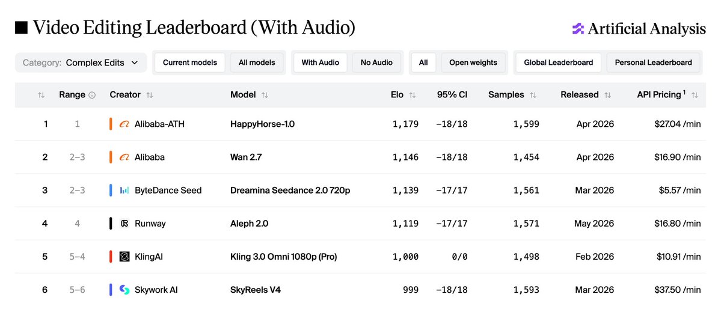The height and width of the screenshot is (321, 721).
Task: Select the With Audio filter
Action: point(321,63)
